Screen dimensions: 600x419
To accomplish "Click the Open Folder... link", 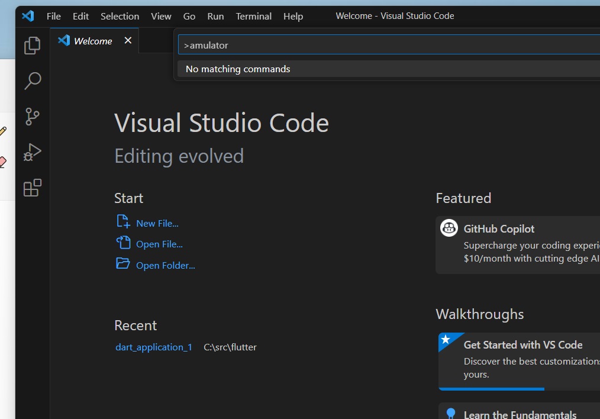I will (165, 265).
